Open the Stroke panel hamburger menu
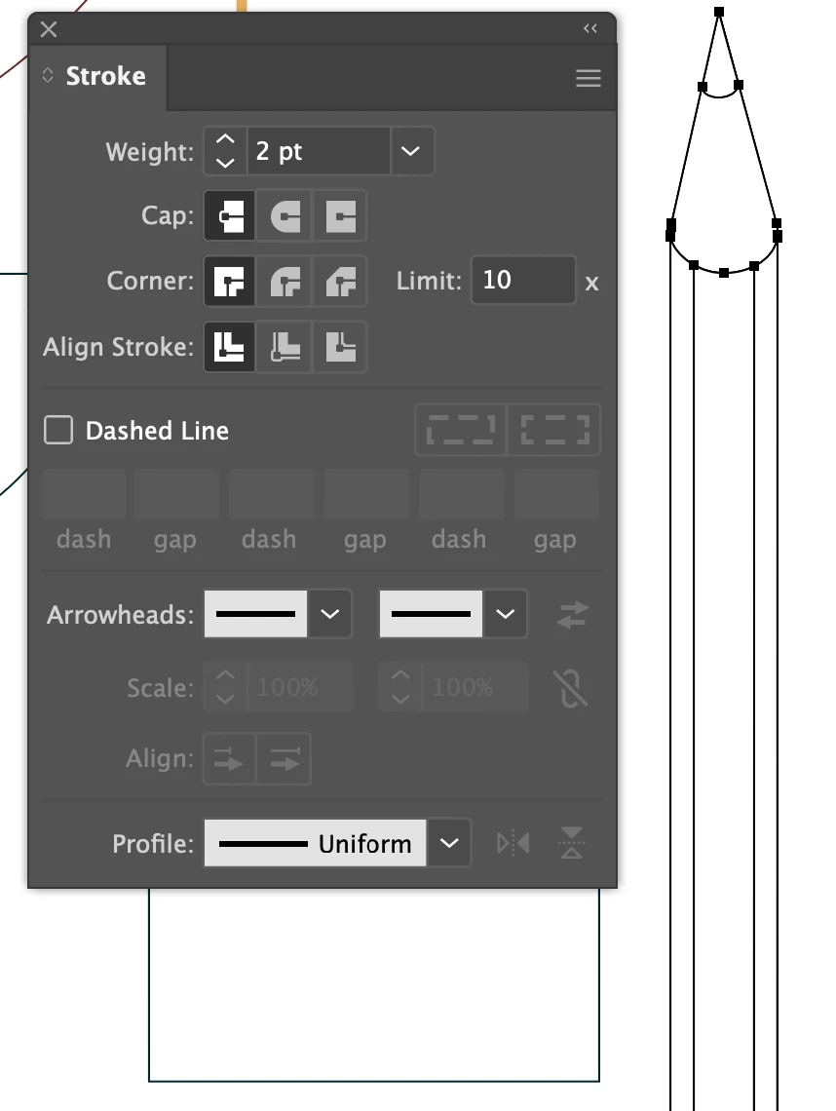The width and height of the screenshot is (836, 1111). 589,78
